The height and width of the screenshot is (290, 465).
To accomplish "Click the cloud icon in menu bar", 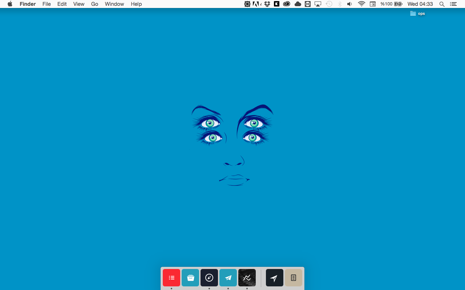I will tap(298, 4).
